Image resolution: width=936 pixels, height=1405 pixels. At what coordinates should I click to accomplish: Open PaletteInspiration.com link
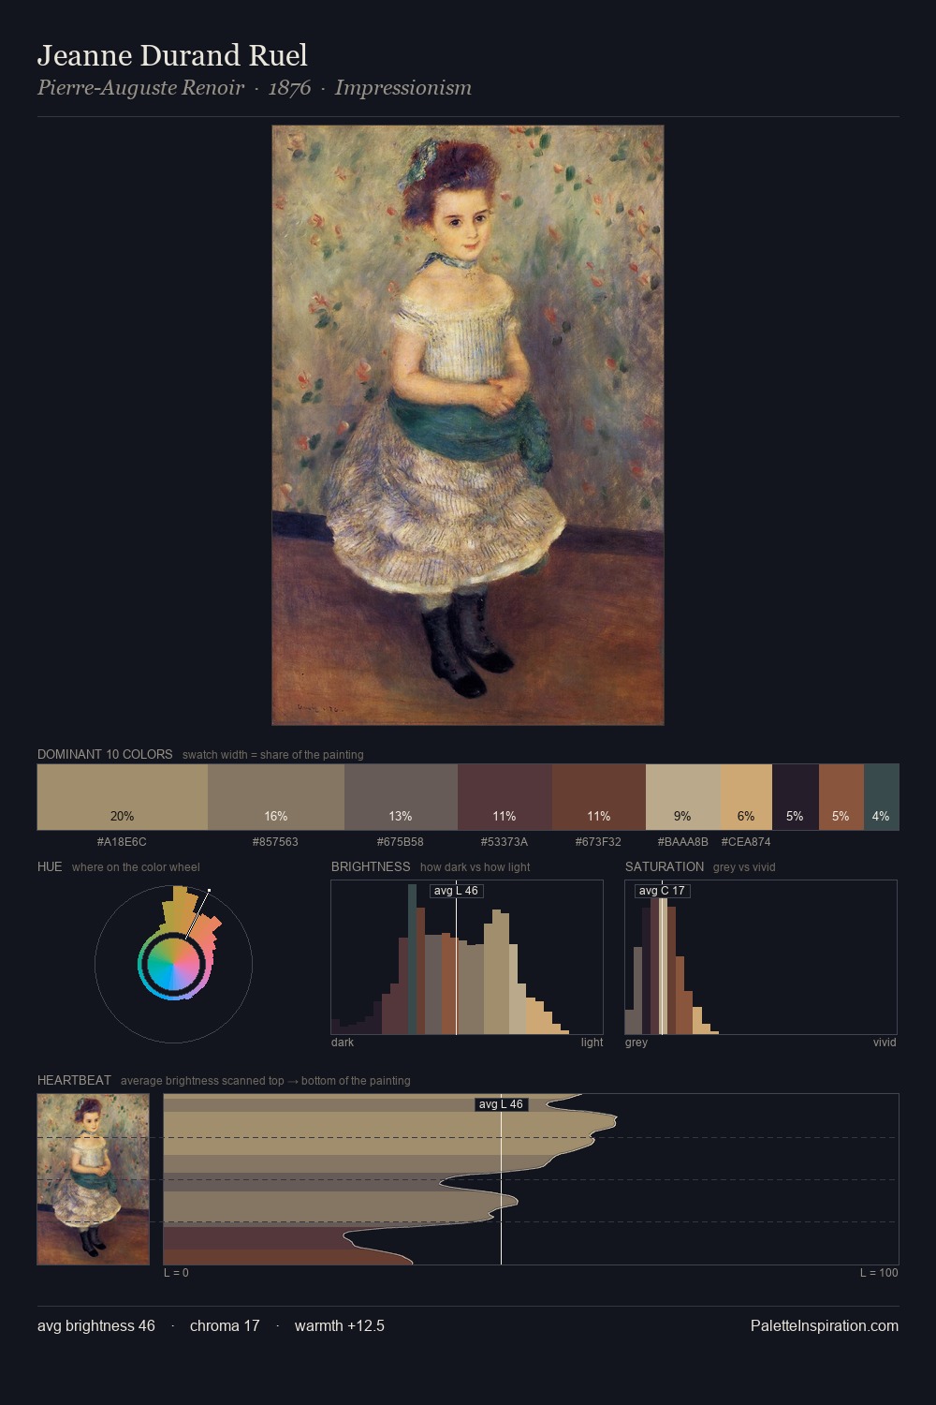point(825,1325)
